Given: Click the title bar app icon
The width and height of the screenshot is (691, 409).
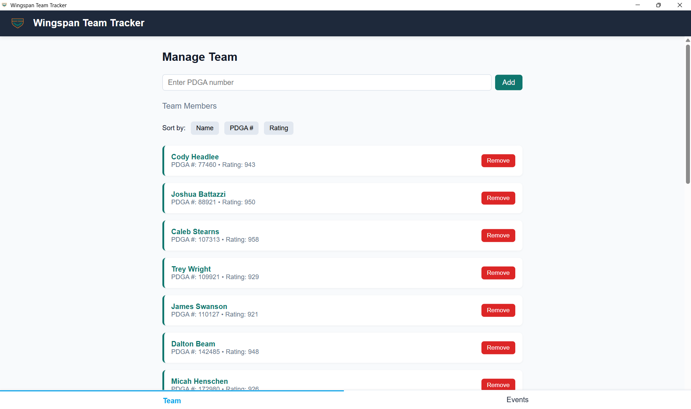Looking at the screenshot, I should (4, 5).
